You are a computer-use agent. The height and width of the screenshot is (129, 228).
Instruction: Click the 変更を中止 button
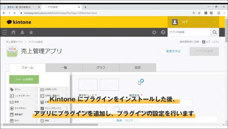173,51
